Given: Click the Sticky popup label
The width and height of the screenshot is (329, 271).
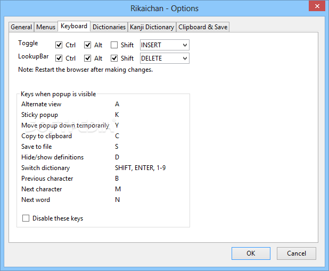Looking at the screenshot, I should 39,115.
